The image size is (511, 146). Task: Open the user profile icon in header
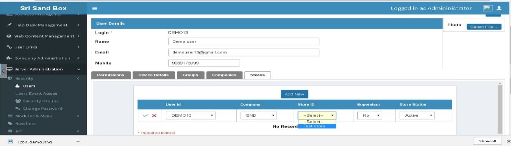tap(499, 8)
